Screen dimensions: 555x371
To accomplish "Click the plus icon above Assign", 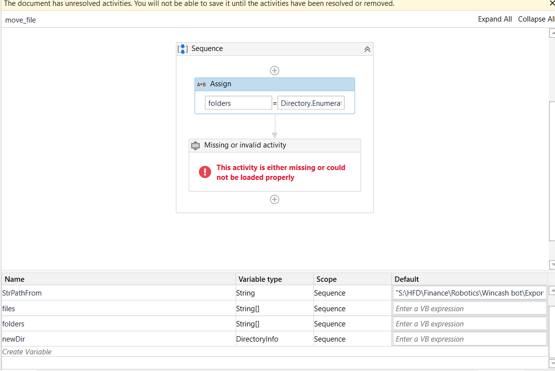I will (275, 71).
